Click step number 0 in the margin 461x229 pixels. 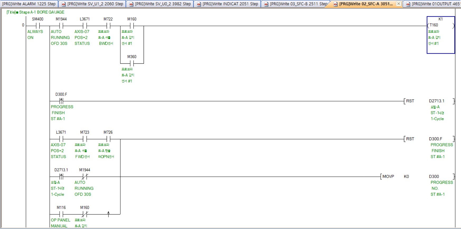click(x=23, y=25)
